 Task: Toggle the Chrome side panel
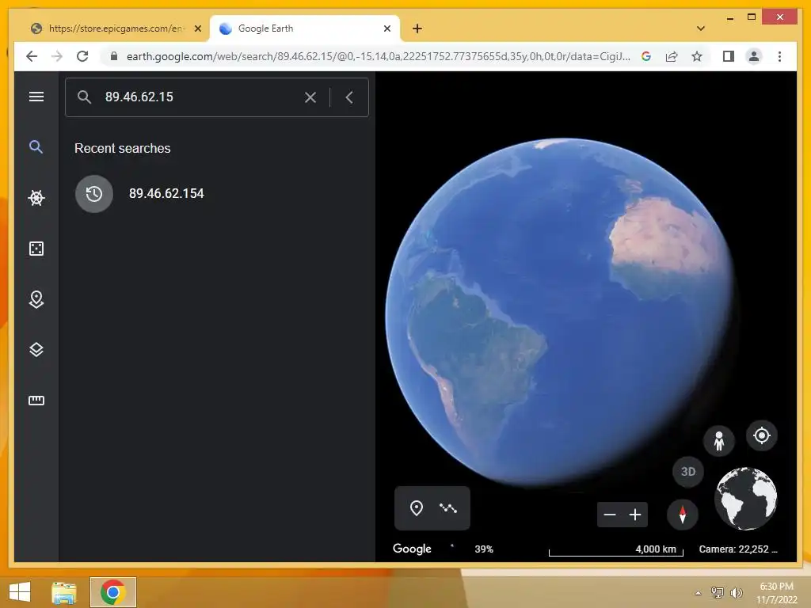point(729,56)
